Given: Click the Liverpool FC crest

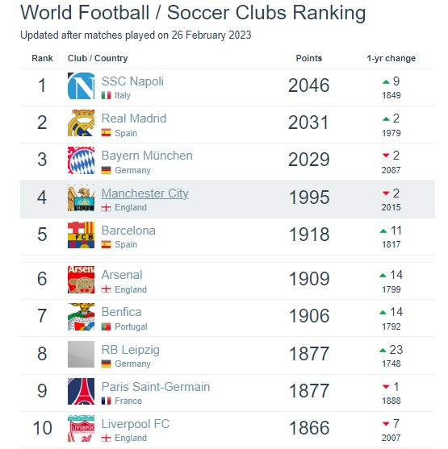Looking at the screenshot, I should point(81,429).
